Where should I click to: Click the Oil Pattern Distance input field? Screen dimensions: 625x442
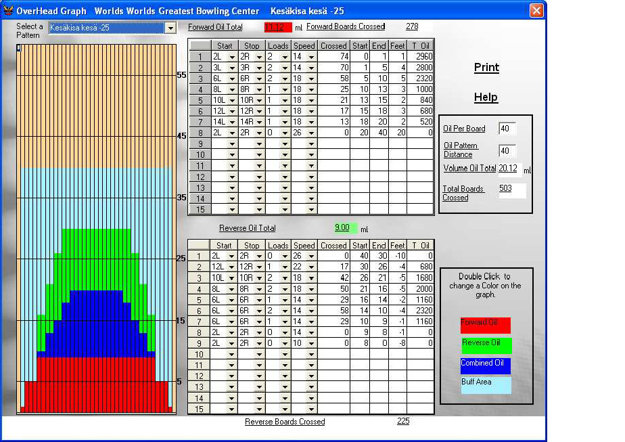pos(507,151)
